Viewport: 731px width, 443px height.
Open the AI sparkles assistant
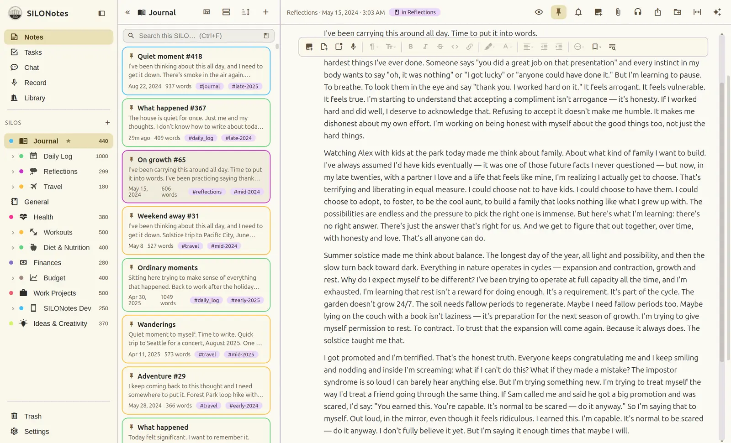[717, 12]
